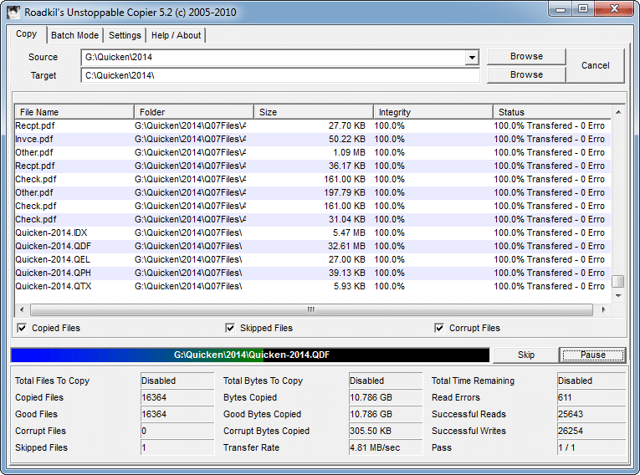Viewport: 640px width, 475px height.
Task: Toggle the Copied Files checkbox
Action: [x=22, y=328]
